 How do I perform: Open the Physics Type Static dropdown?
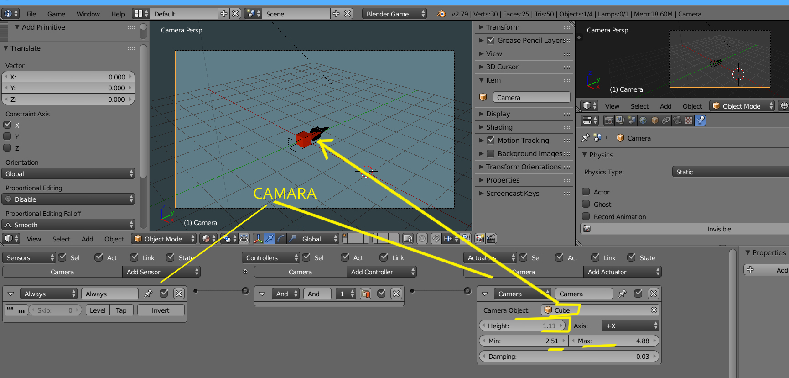coord(730,172)
